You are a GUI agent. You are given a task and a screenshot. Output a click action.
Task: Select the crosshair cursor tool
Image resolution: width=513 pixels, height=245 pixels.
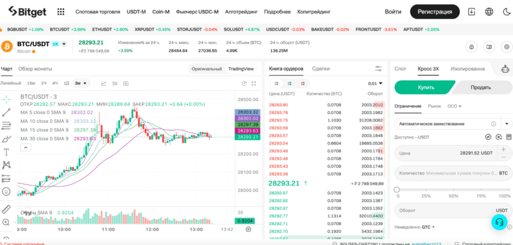[x=6, y=99]
